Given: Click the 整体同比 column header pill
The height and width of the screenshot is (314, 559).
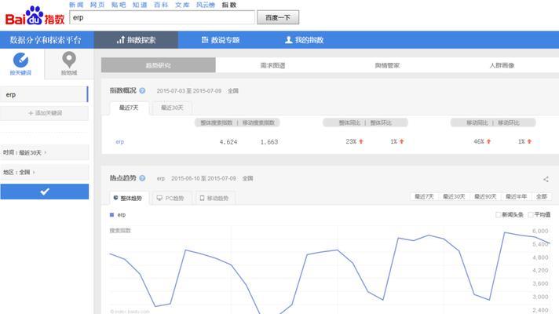Looking at the screenshot, I should (x=349, y=122).
